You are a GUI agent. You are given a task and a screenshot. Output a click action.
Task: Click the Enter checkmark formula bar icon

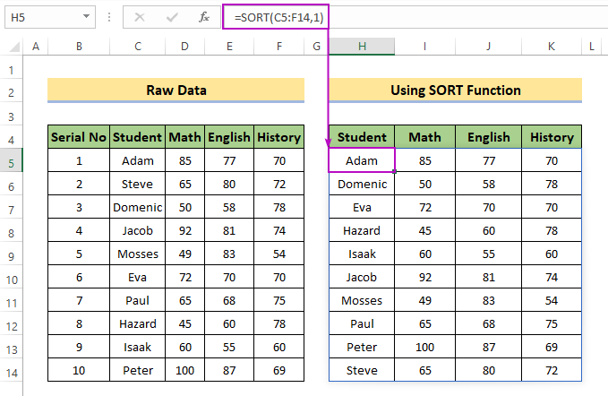(172, 17)
